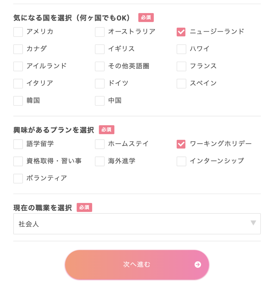Enable the イギリス checkbox

click(x=100, y=49)
